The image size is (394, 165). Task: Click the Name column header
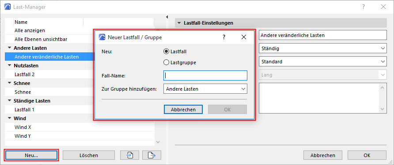click(x=48, y=22)
